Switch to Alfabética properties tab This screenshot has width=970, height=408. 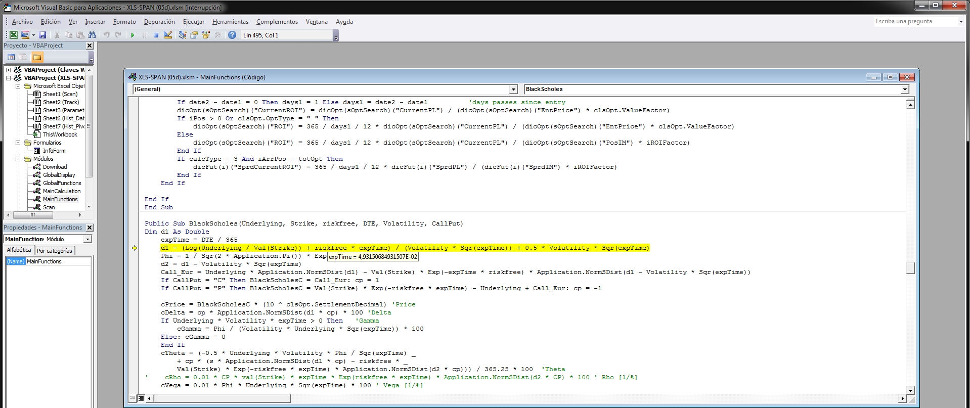[x=19, y=250]
